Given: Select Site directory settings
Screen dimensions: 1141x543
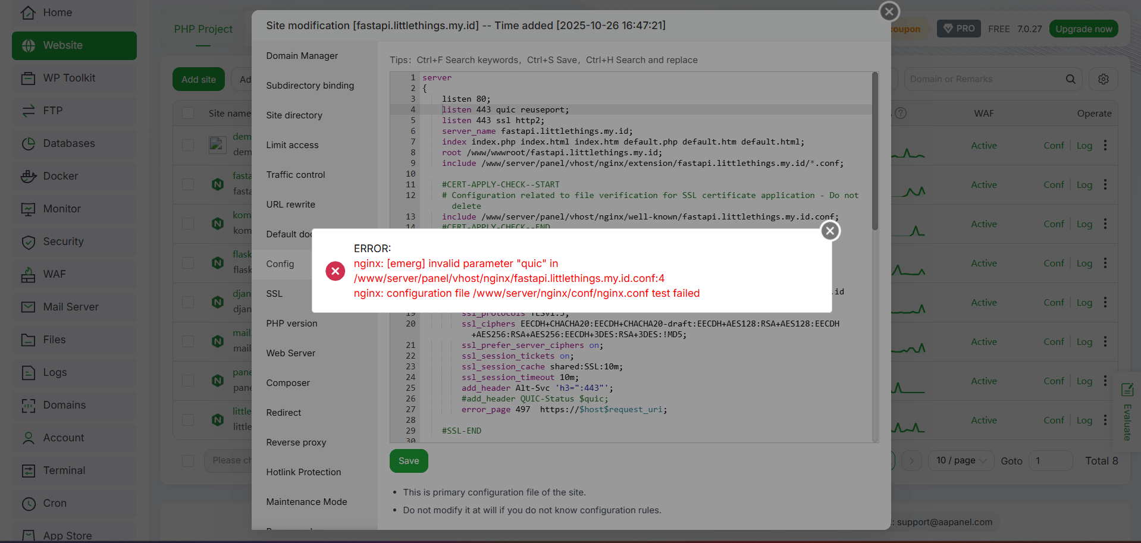Looking at the screenshot, I should [x=314, y=115].
